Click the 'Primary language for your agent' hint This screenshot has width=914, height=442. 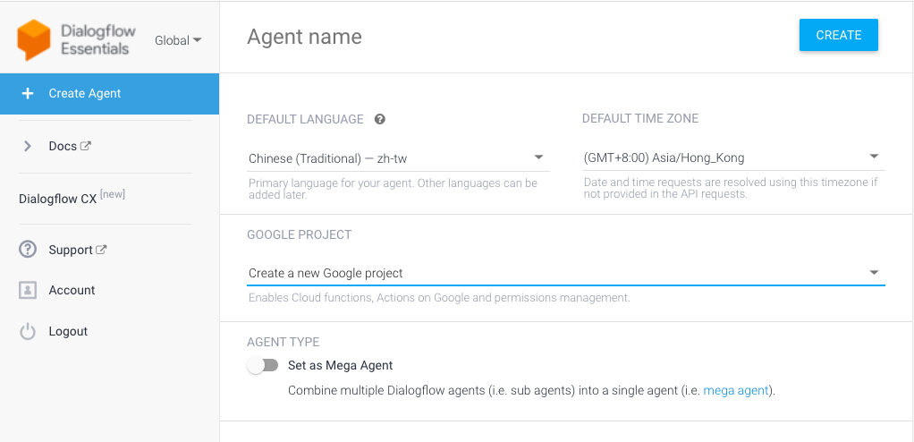(x=393, y=189)
